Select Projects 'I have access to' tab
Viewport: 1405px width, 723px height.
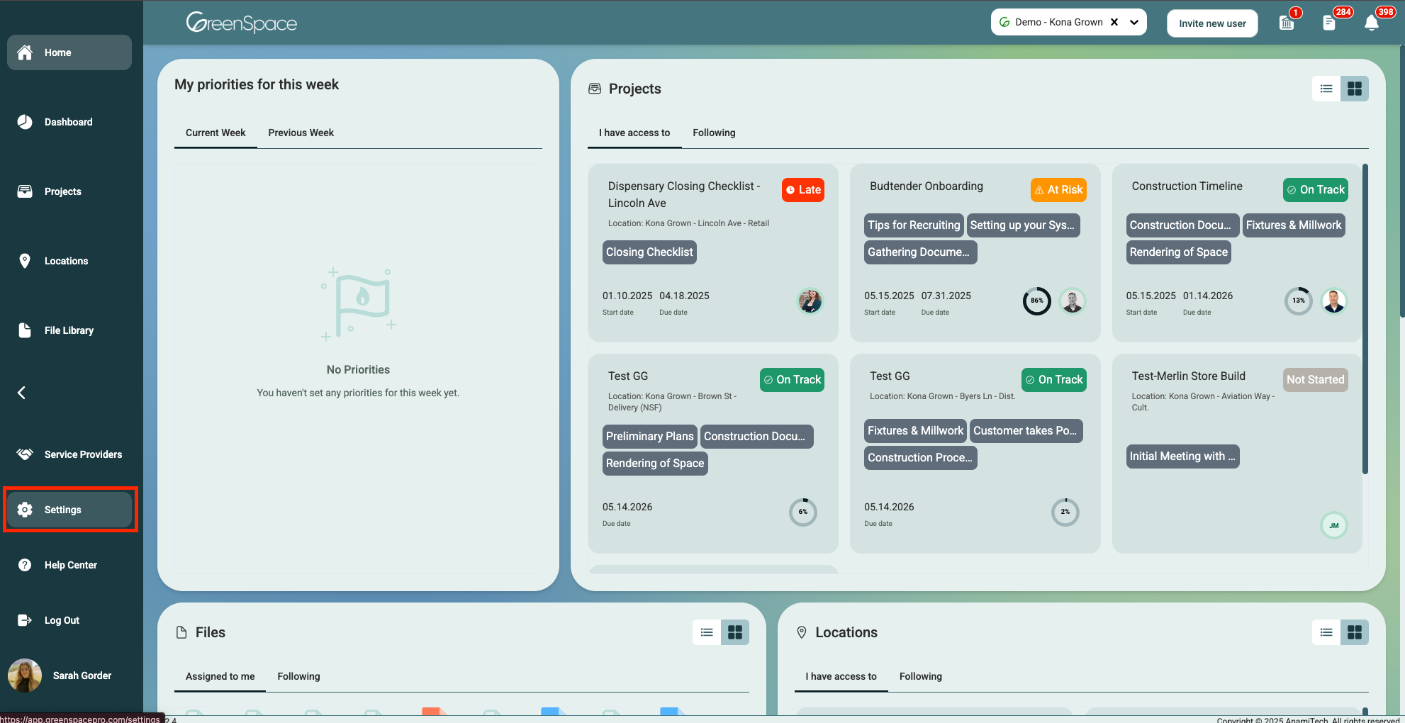(x=634, y=133)
